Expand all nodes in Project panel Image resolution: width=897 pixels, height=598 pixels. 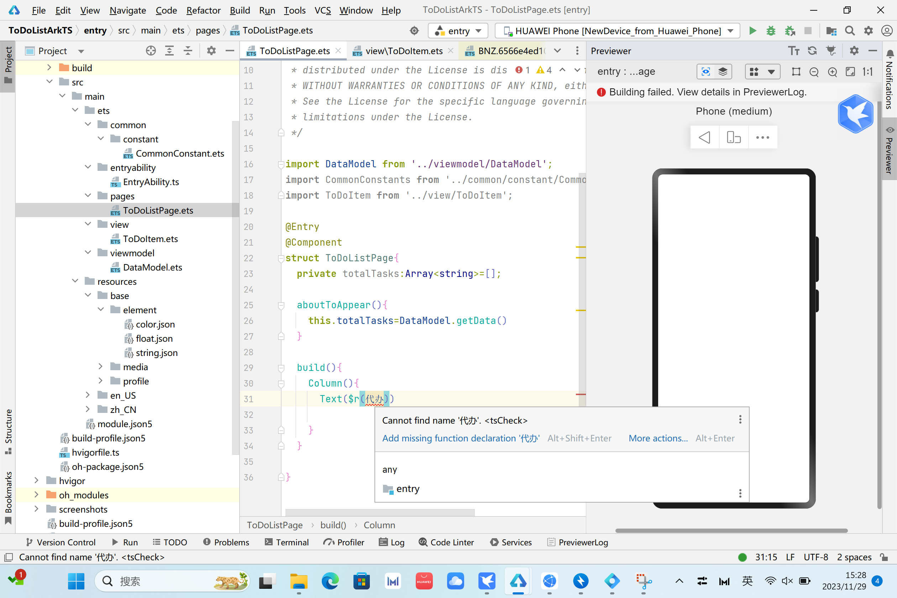[x=169, y=51]
